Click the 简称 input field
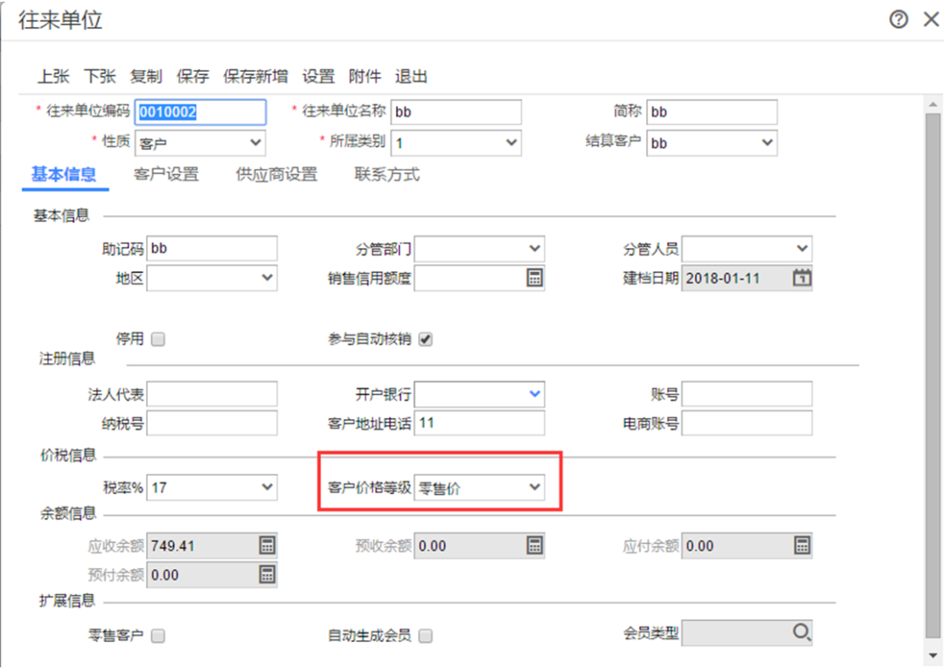Viewport: 944px width, 669px height. 711,112
